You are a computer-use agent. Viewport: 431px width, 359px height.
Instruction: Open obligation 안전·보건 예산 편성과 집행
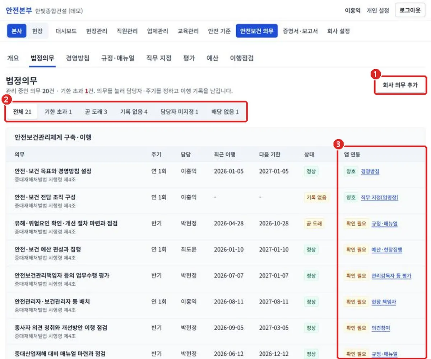pos(48,249)
